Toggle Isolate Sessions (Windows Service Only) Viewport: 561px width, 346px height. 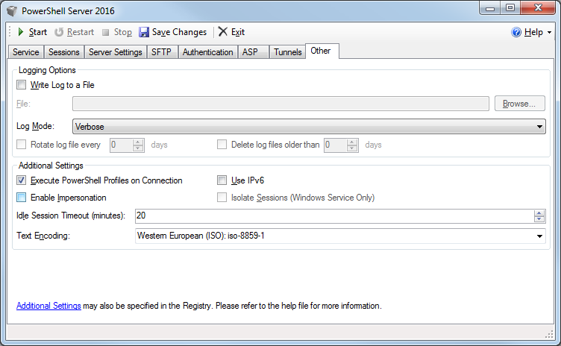(x=222, y=198)
